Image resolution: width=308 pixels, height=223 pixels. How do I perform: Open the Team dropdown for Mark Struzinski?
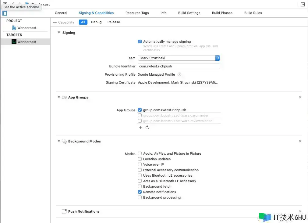coord(179,58)
